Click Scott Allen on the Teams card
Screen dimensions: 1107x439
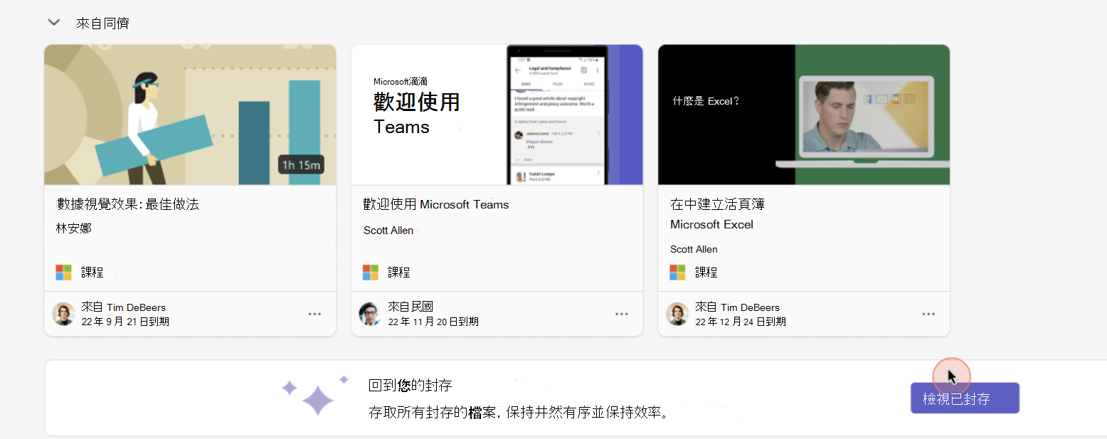click(x=388, y=231)
